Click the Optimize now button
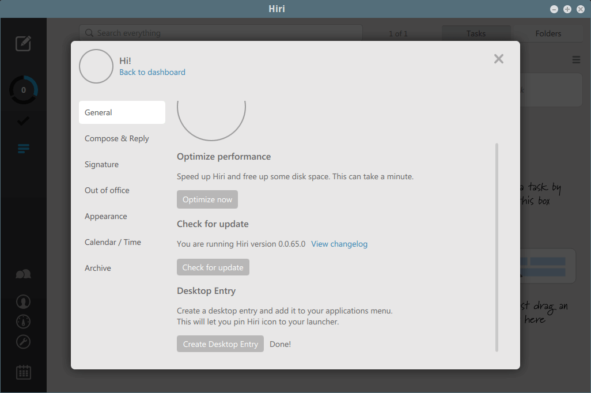The image size is (591, 393). (207, 199)
